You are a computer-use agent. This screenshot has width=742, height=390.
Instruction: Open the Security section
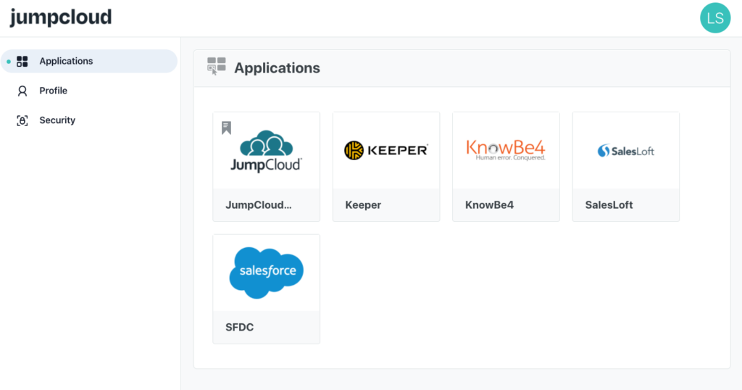(57, 121)
